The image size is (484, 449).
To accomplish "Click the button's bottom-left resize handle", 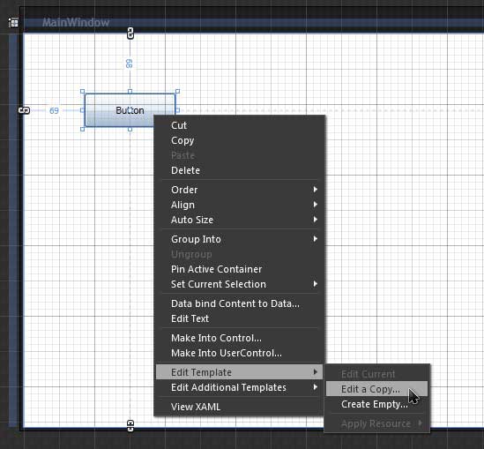I will [x=82, y=129].
